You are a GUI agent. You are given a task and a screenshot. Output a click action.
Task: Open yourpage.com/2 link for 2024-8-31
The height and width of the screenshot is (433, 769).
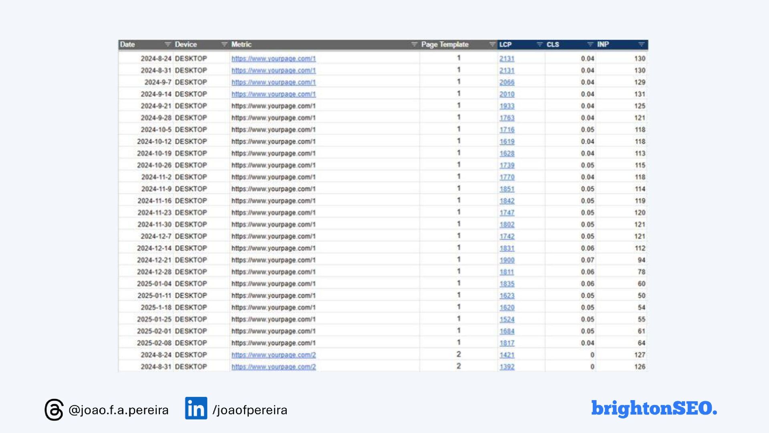coord(274,367)
